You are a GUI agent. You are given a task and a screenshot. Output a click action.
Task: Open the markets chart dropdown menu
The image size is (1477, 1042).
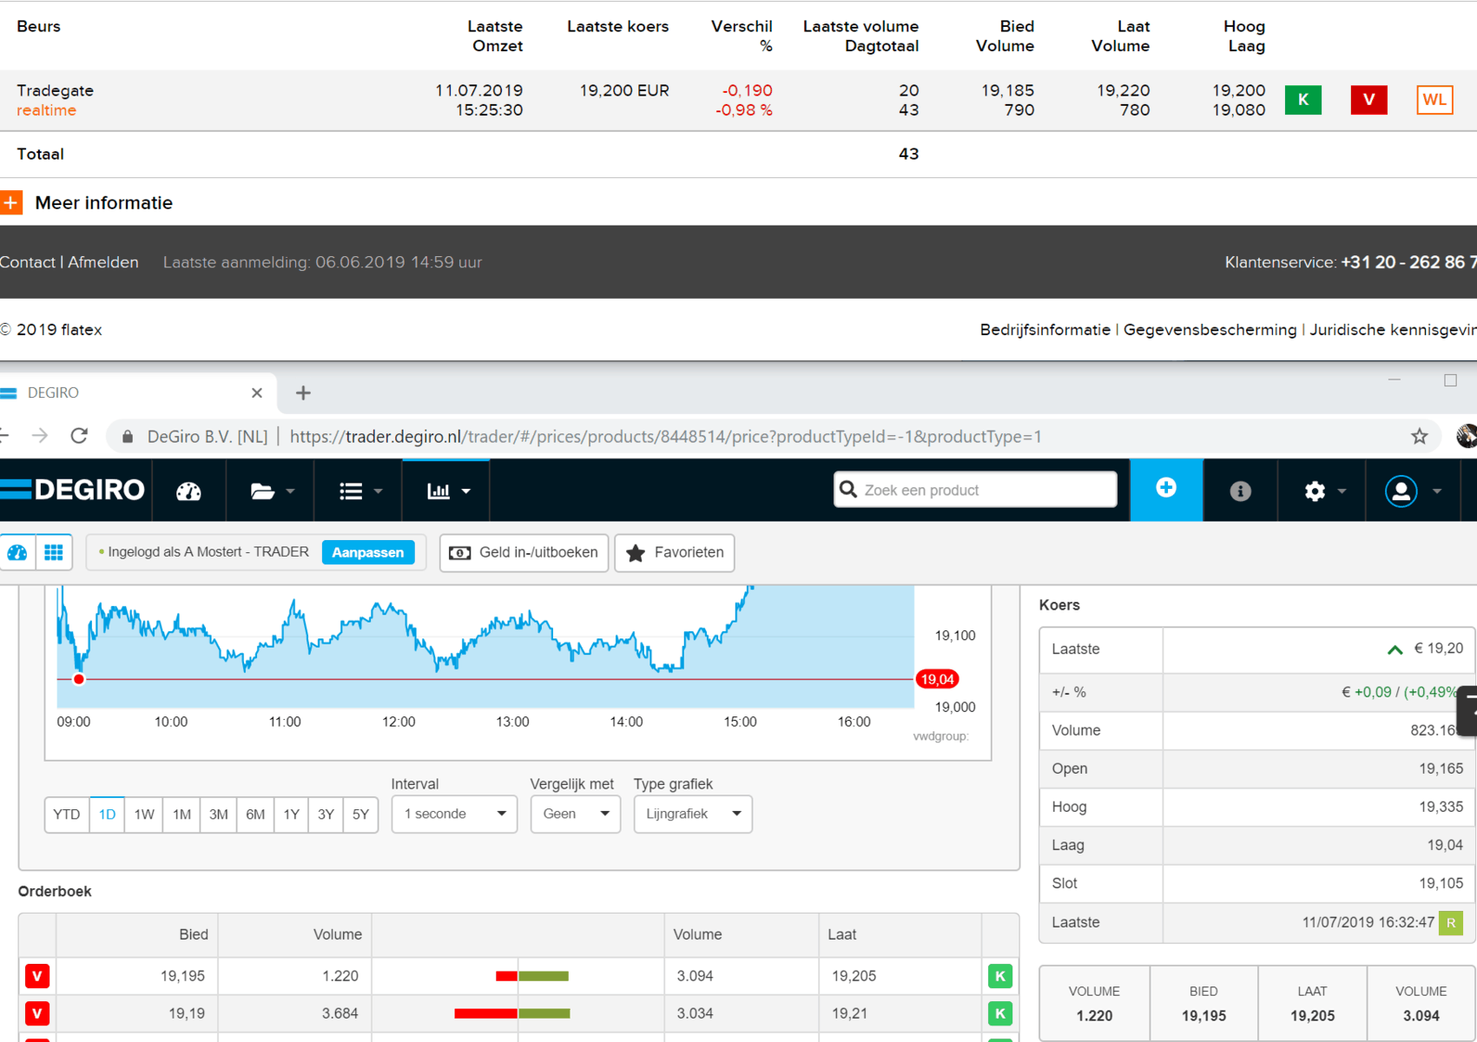click(x=448, y=491)
